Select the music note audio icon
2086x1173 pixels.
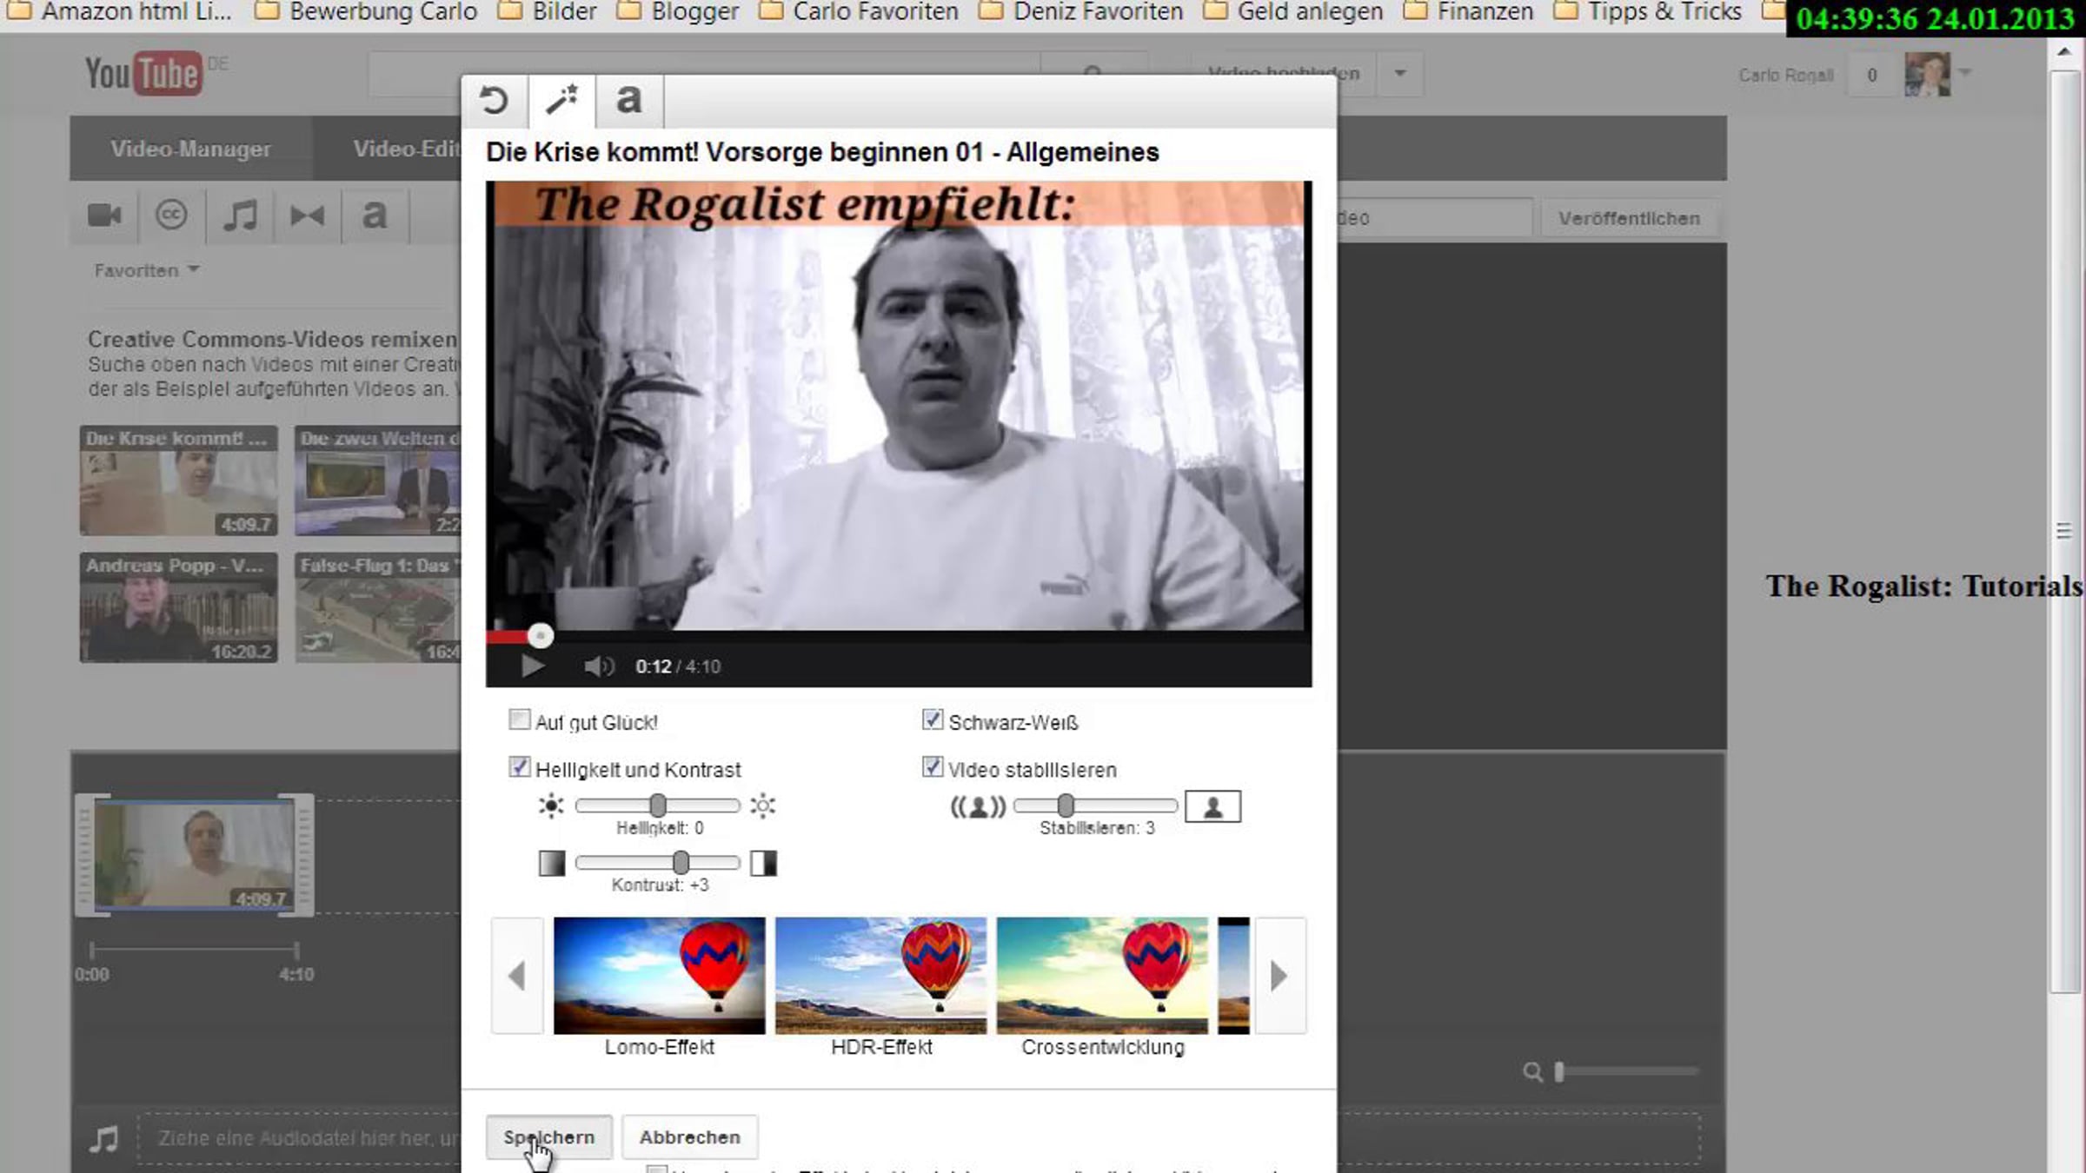239,215
